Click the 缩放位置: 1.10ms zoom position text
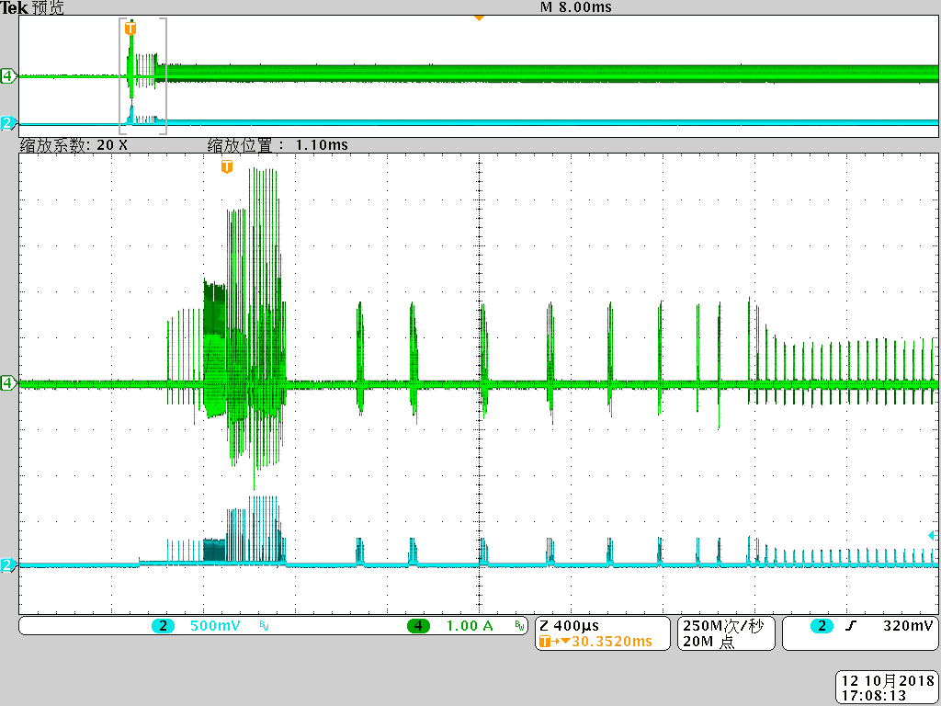Image resolution: width=941 pixels, height=706 pixels. coord(278,145)
